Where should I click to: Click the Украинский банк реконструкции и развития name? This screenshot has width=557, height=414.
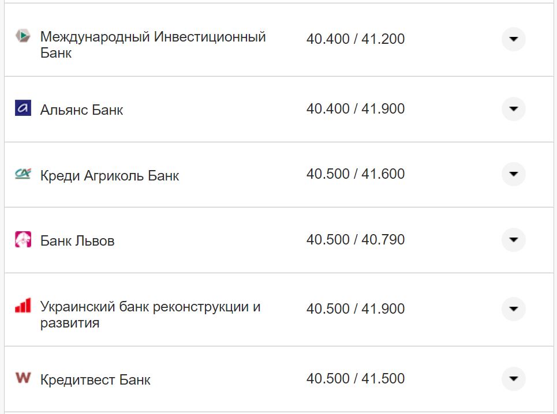pyautogui.click(x=151, y=314)
